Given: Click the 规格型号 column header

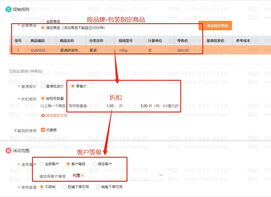Looking at the screenshot, I should (x=130, y=41).
